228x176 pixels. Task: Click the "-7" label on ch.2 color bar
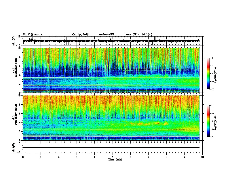coord(212,137)
